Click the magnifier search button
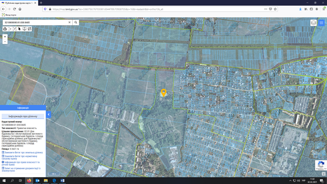 point(76,22)
